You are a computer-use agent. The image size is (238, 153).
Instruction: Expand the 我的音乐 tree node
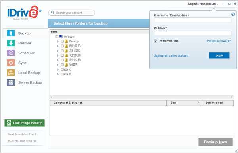(x=58, y=46)
